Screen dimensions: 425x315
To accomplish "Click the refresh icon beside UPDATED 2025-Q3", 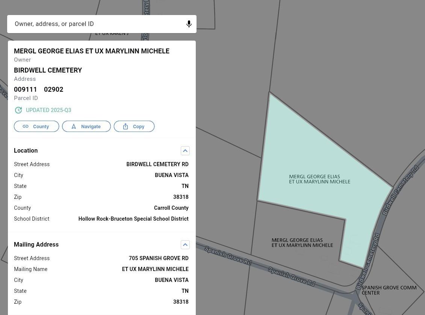I will [x=18, y=110].
